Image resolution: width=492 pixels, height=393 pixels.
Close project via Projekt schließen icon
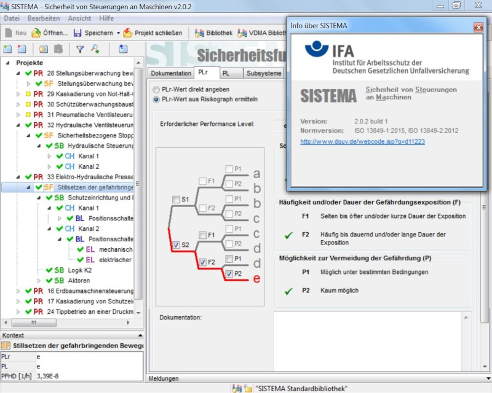pyautogui.click(x=128, y=33)
